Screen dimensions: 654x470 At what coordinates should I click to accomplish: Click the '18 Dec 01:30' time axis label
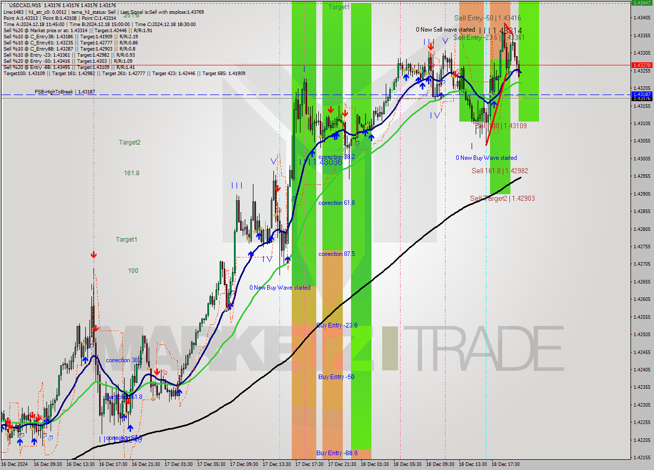(375, 464)
